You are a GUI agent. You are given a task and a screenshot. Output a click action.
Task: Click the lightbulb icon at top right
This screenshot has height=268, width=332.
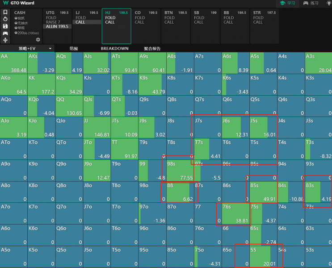[x=329, y=3]
